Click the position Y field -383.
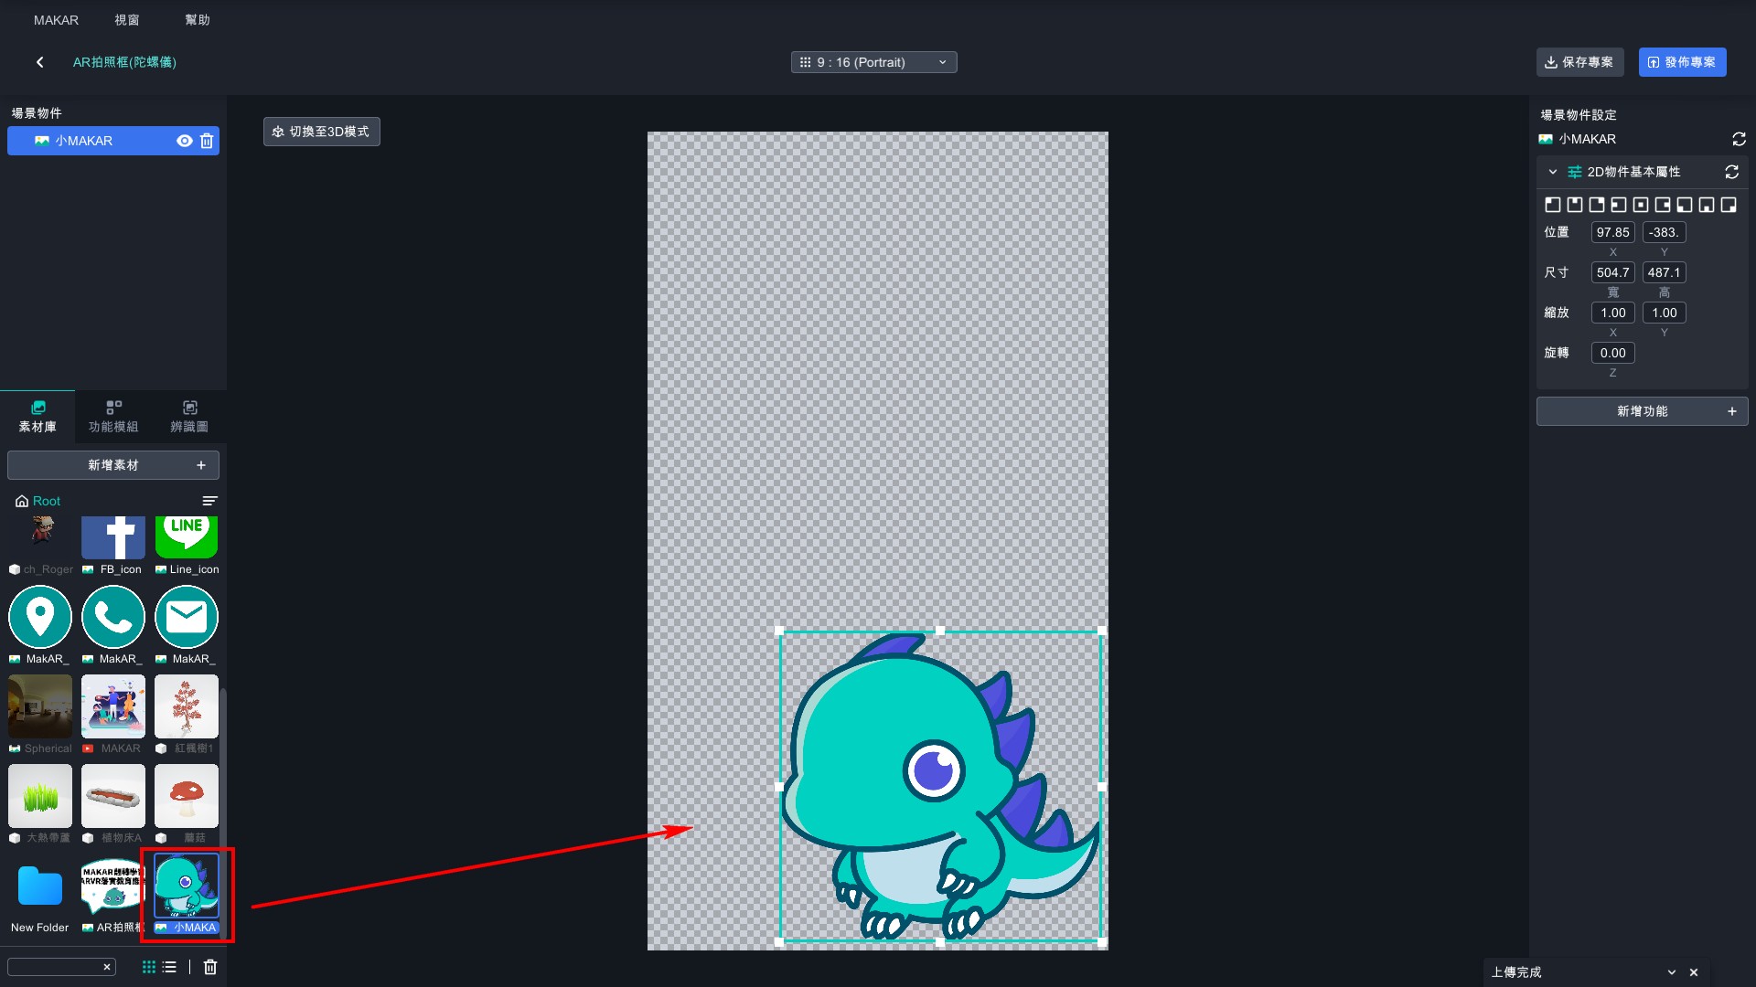This screenshot has height=987, width=1756. pos(1664,232)
